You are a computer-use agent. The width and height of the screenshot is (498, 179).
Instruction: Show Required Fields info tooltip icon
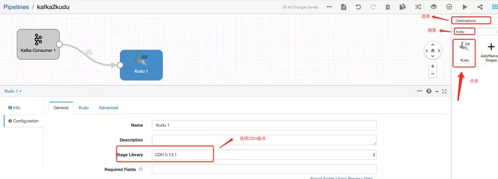[x=141, y=169]
